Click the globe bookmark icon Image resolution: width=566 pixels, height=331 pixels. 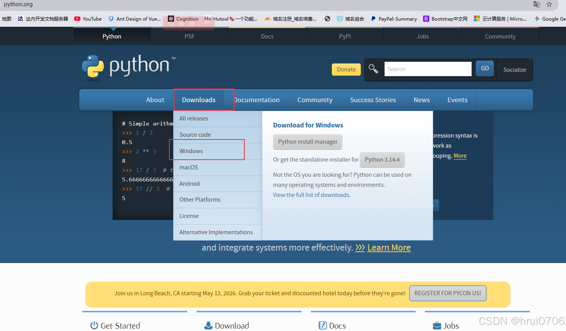coord(327,19)
